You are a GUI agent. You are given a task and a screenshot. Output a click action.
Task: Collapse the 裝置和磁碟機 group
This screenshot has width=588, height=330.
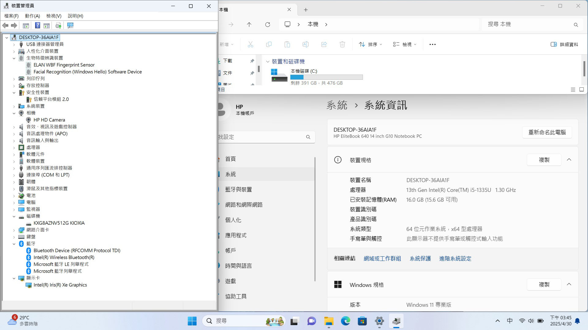268,62
